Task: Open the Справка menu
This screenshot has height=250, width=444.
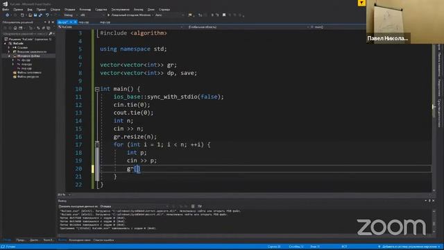Action: pyautogui.click(x=164, y=9)
